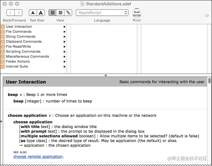
Task: Switch to hierarchy tree view mode
Action: [x=68, y=13]
